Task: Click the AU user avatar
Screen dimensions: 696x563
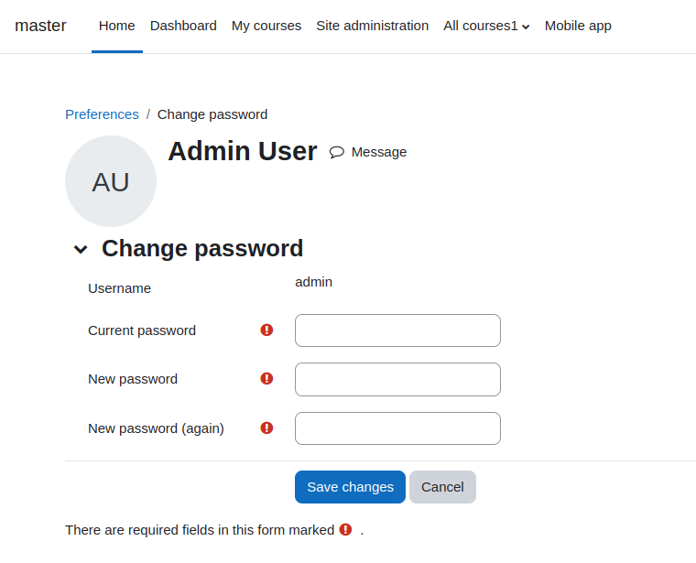Action: tap(111, 181)
